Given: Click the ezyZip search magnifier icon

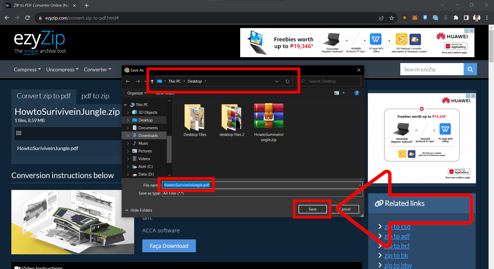Looking at the screenshot, I should click(470, 69).
